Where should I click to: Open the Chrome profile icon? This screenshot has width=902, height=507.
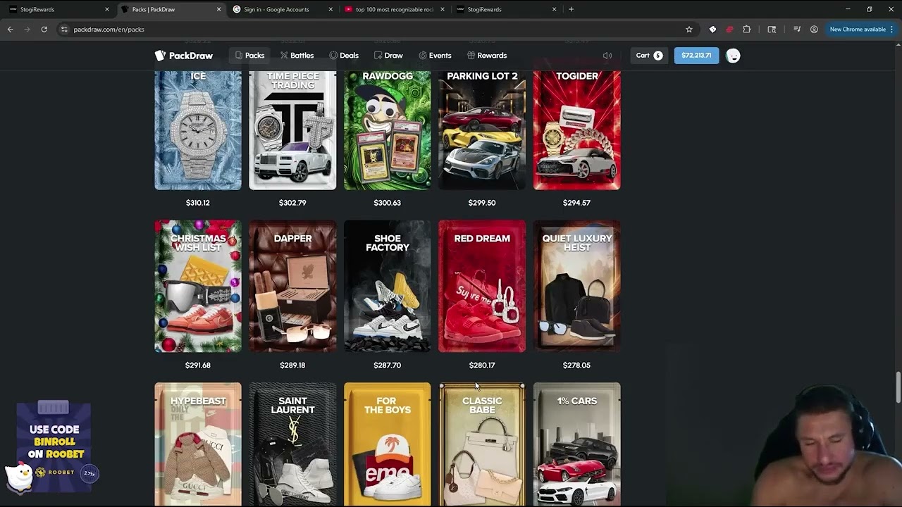click(x=814, y=30)
